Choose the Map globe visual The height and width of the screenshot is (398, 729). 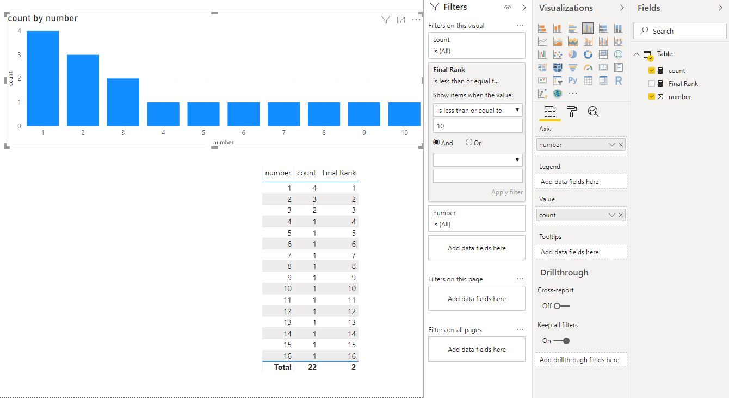tap(619, 54)
